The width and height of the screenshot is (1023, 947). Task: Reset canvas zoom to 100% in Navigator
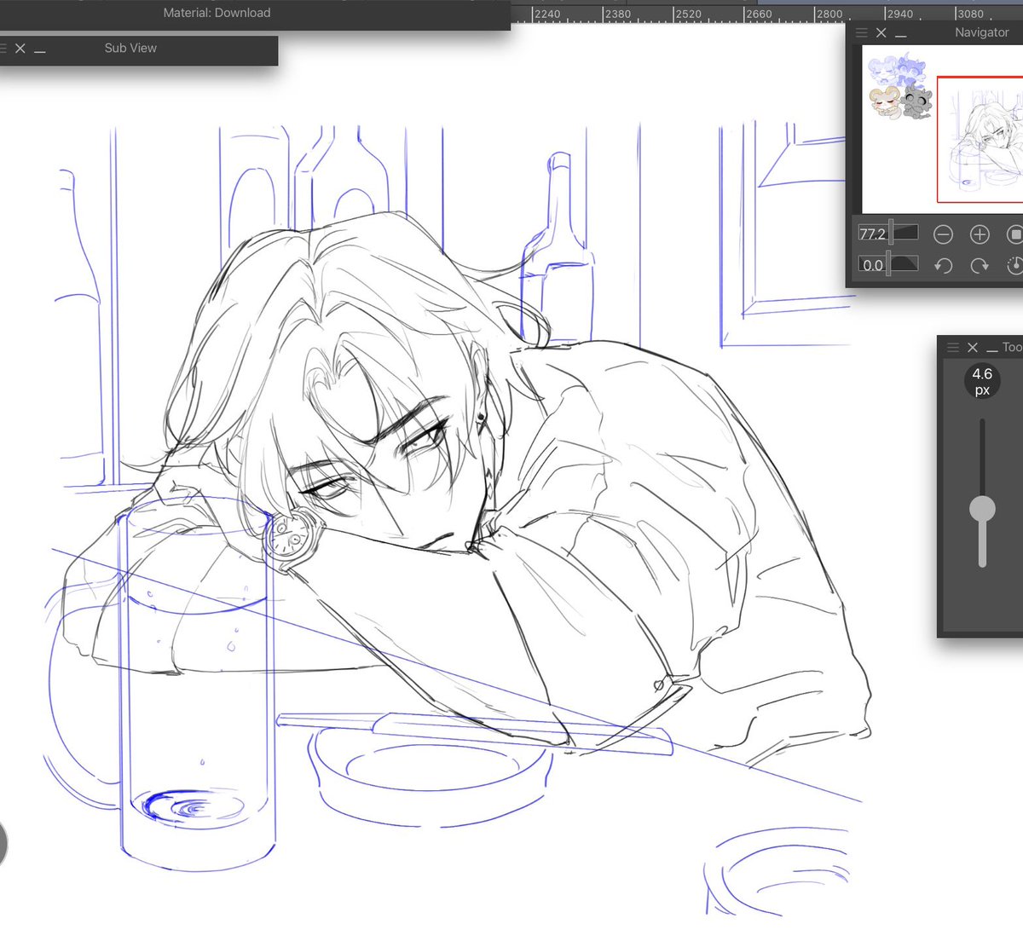(1014, 234)
